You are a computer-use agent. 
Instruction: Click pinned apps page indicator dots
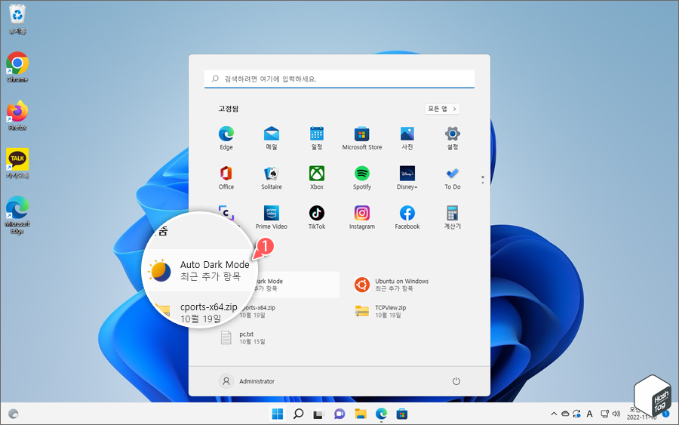[482, 180]
